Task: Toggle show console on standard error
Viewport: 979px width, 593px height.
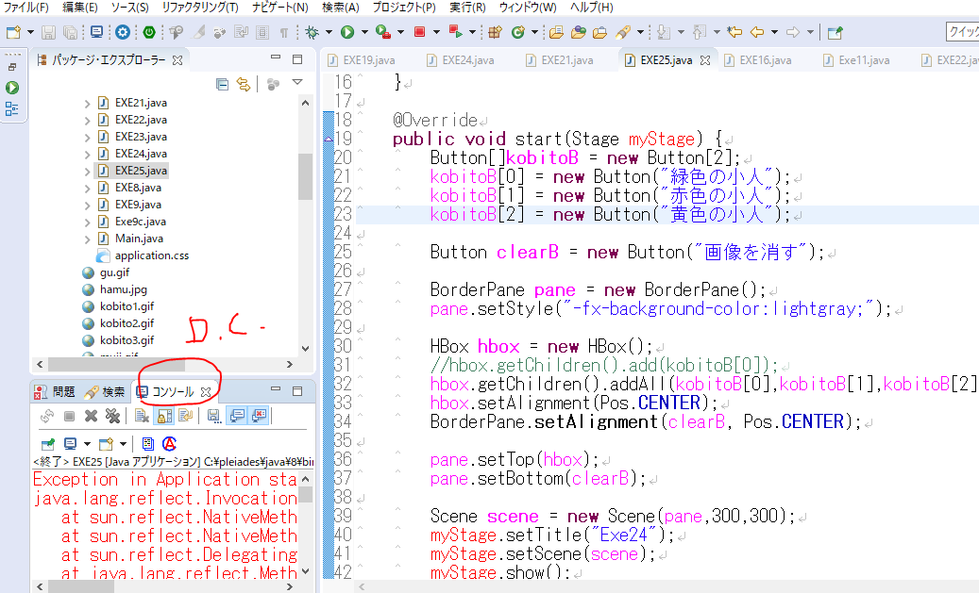Action: click(x=259, y=416)
